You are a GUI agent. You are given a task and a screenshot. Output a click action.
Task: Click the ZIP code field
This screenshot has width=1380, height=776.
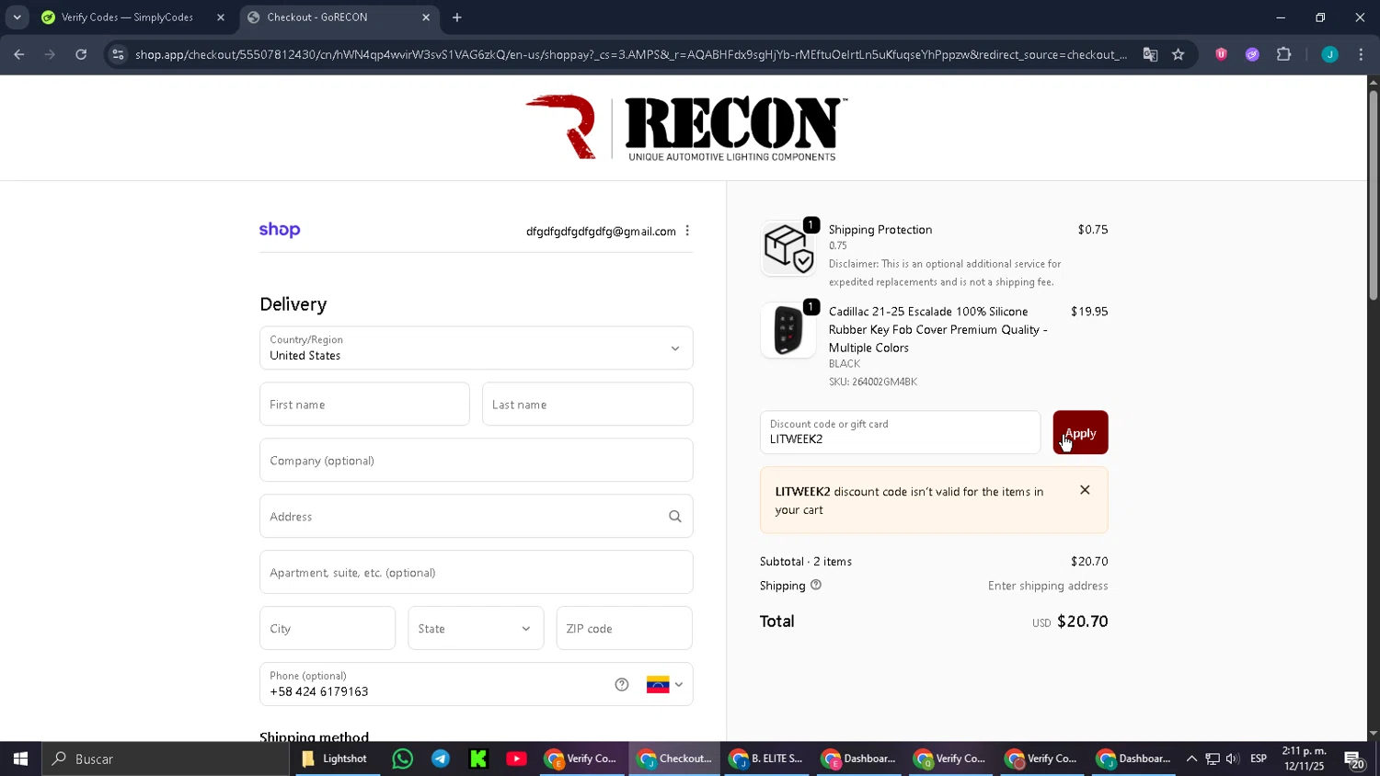click(x=624, y=629)
